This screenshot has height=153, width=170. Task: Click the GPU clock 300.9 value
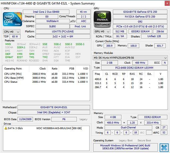click(109, 46)
